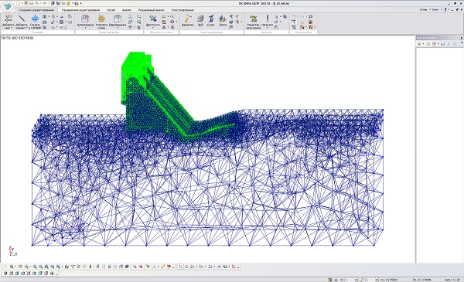Click the Move (Перемещение) button

pos(118,21)
